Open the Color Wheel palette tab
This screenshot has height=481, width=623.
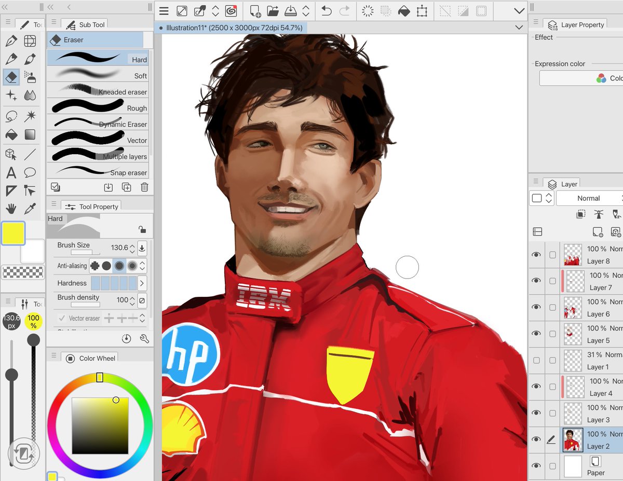pos(90,358)
